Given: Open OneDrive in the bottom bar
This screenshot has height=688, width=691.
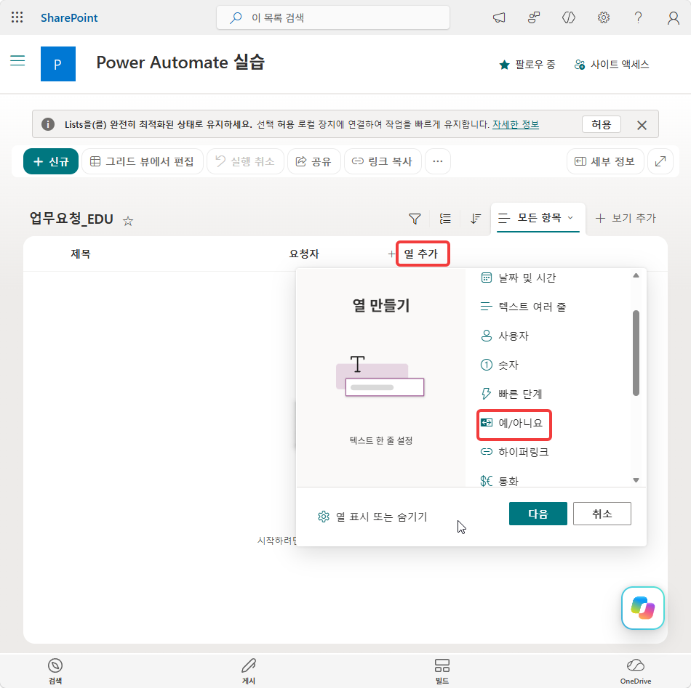Looking at the screenshot, I should (x=636, y=671).
